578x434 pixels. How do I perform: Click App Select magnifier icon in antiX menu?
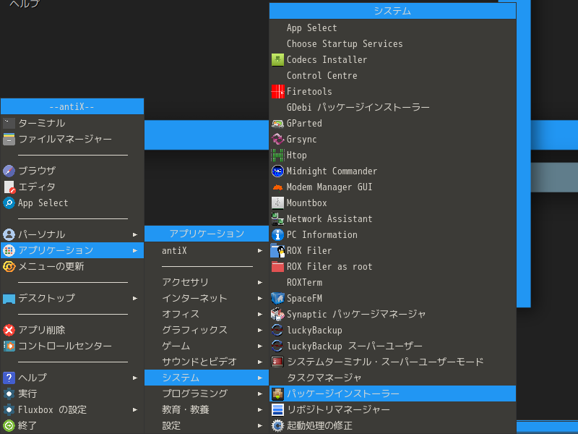tap(9, 203)
